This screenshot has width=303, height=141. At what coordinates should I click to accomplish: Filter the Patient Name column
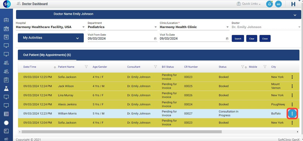(x=86, y=67)
